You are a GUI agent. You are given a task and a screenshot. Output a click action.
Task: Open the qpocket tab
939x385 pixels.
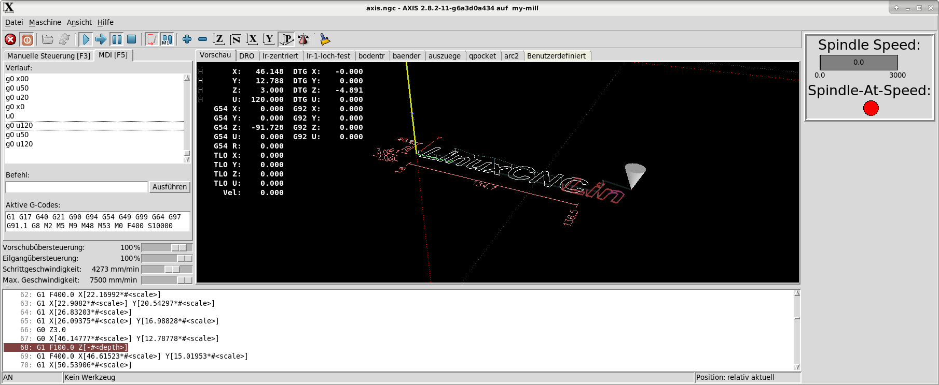pyautogui.click(x=482, y=56)
